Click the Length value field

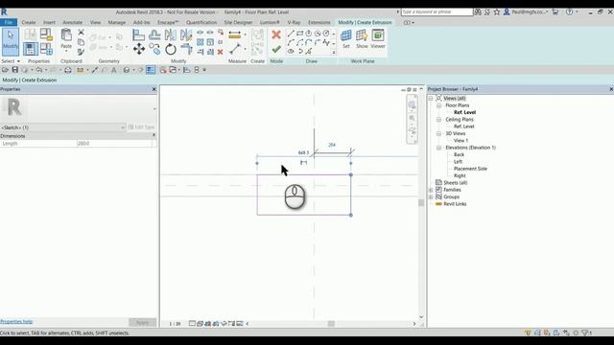(x=114, y=144)
